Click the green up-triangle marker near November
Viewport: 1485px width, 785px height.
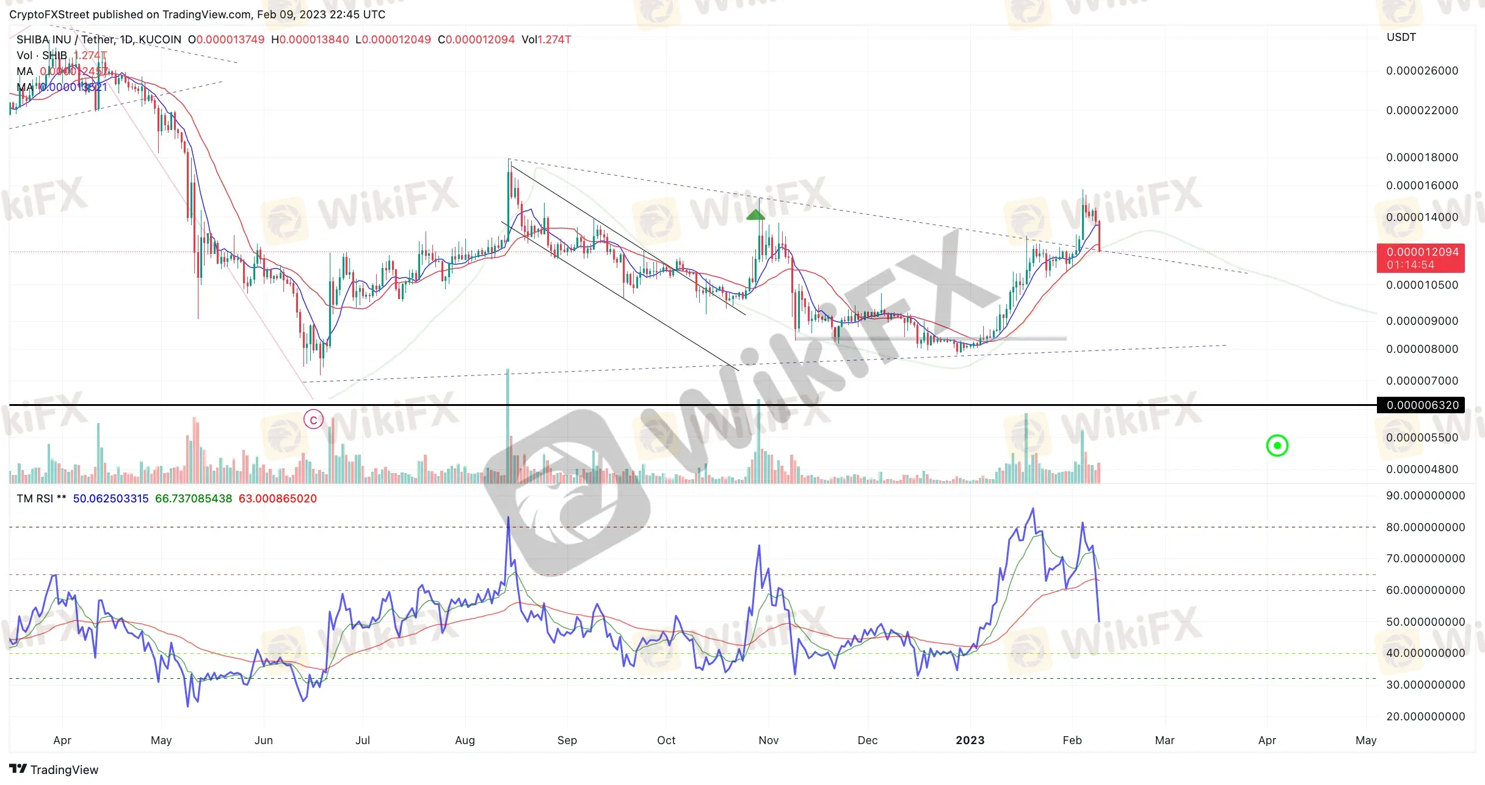tap(755, 215)
